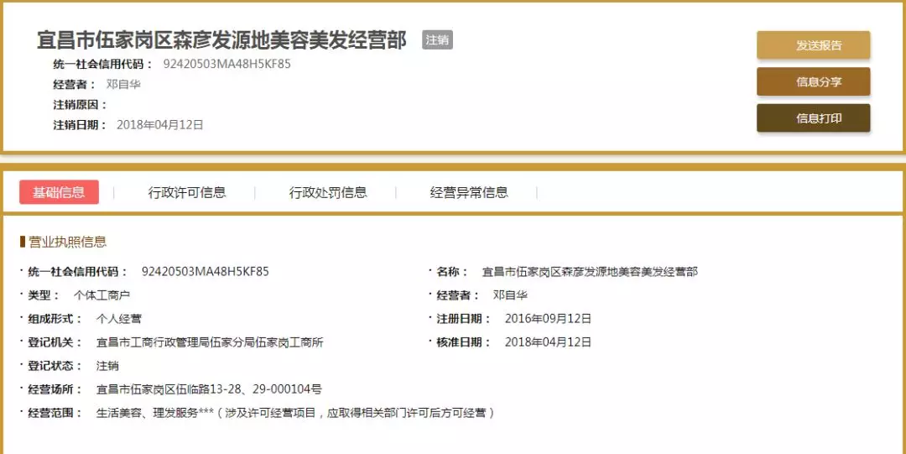Select the 基础信息 tab
906x454 pixels.
click(59, 192)
